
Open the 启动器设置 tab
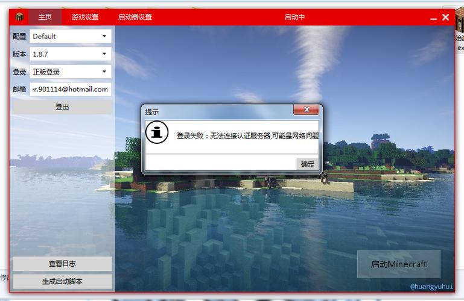pyautogui.click(x=135, y=17)
